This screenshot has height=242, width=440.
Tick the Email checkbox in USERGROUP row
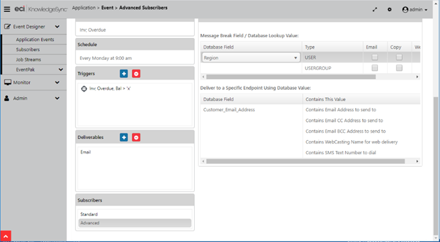point(375,68)
